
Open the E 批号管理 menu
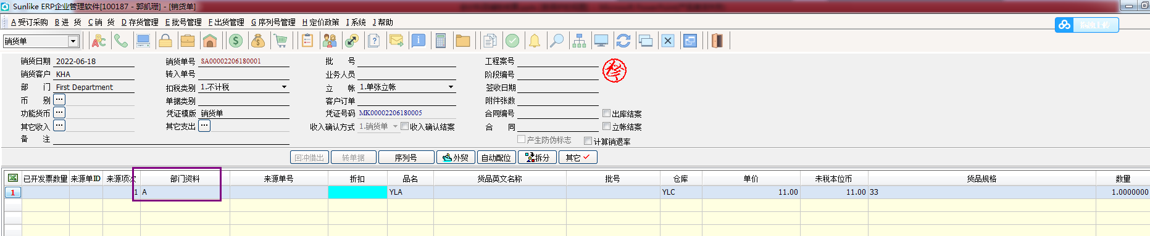point(183,22)
